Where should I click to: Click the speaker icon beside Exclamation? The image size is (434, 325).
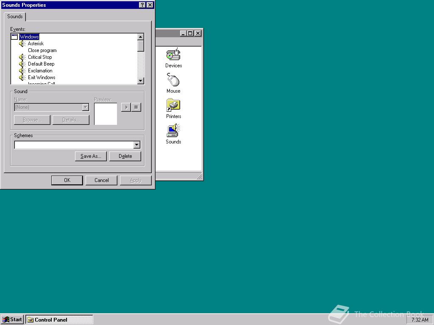[22, 71]
